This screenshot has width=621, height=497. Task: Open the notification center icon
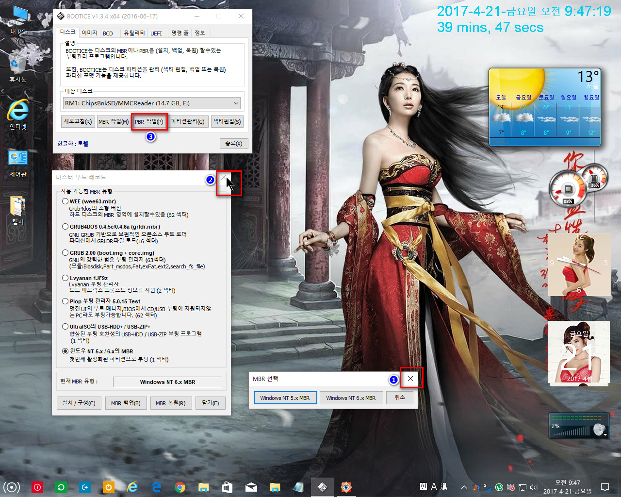coord(605,487)
